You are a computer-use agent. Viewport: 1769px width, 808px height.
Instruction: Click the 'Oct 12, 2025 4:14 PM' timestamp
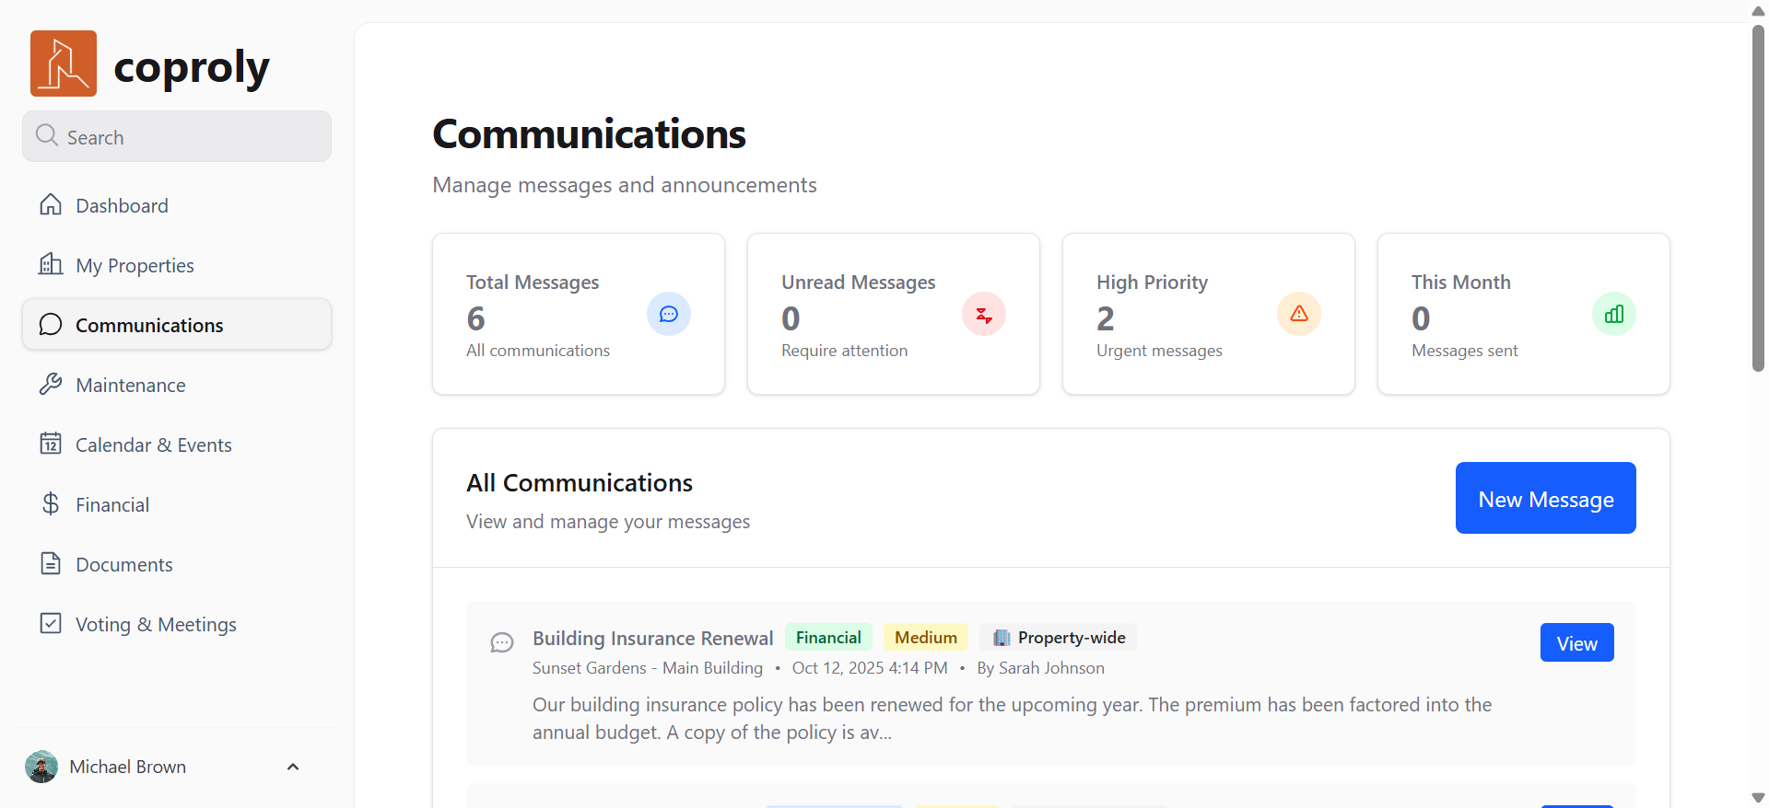(870, 667)
